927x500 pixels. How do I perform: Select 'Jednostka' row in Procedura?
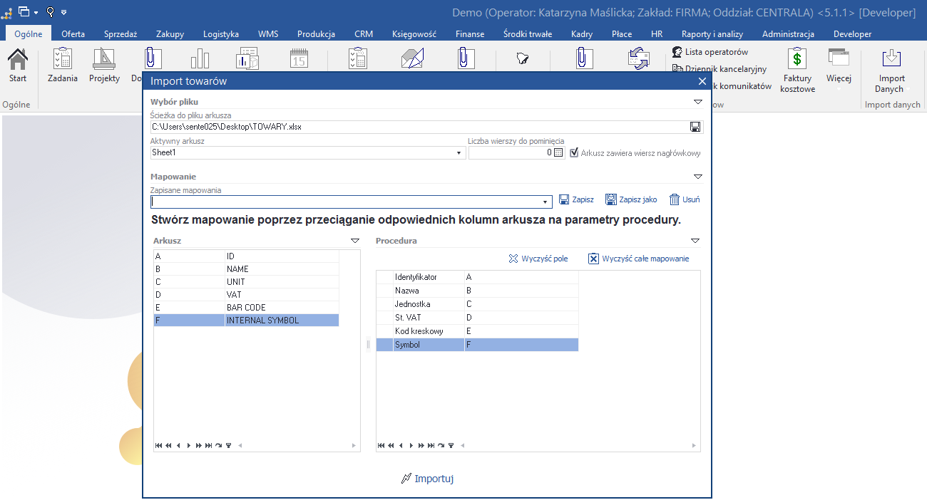(x=478, y=304)
